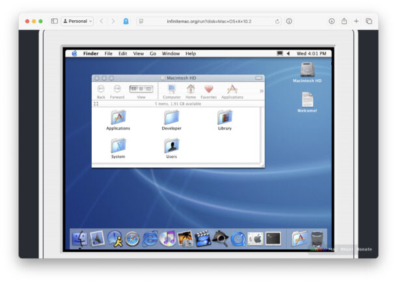The height and width of the screenshot is (283, 397).
Task: Toggle the Safari sidebar button
Action: [x=54, y=21]
